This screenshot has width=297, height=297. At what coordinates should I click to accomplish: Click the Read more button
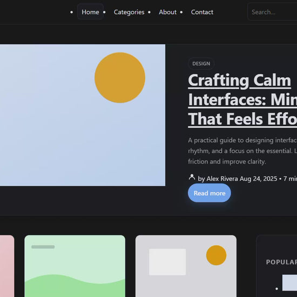pyautogui.click(x=210, y=193)
